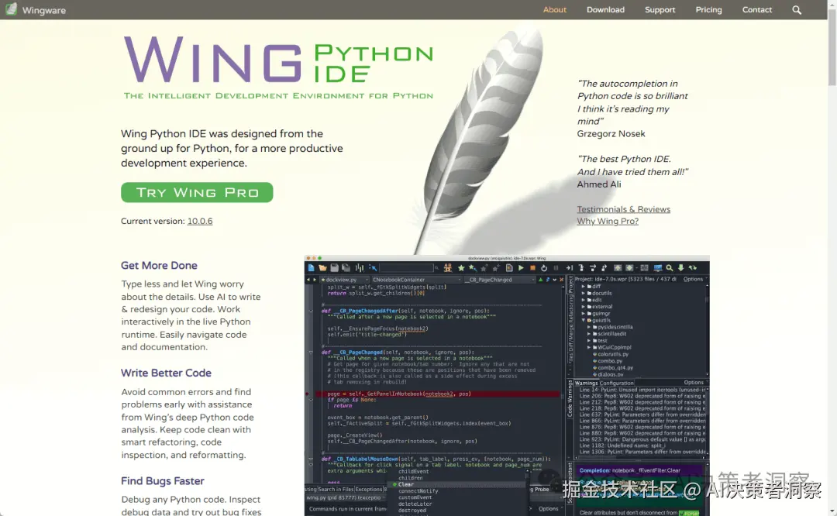Image resolution: width=837 pixels, height=516 pixels.
Task: Click New File icon in IDE toolbar
Action: pyautogui.click(x=311, y=268)
